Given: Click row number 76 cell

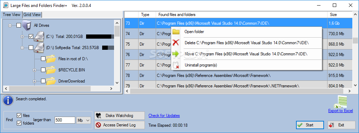Looking at the screenshot, I should pyautogui.click(x=132, y=55).
